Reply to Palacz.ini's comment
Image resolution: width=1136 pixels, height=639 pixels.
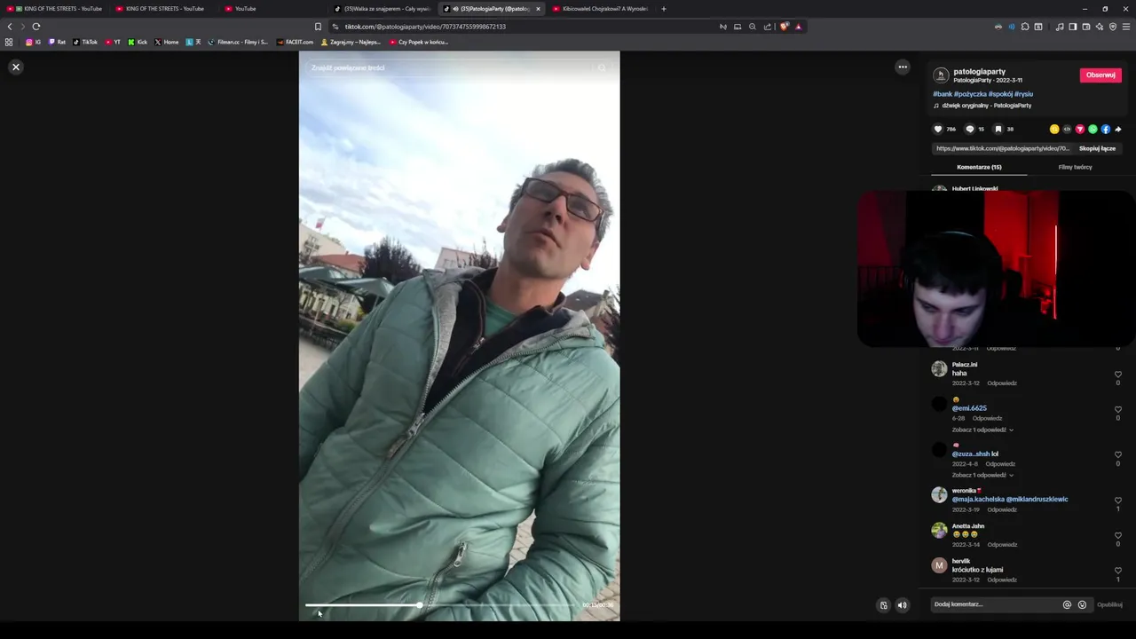tap(1002, 383)
